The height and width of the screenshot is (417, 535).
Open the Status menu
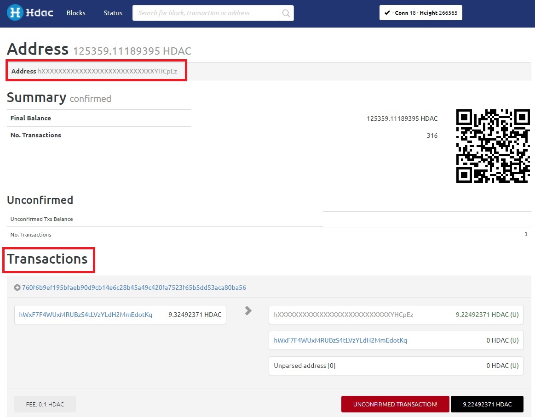[113, 13]
